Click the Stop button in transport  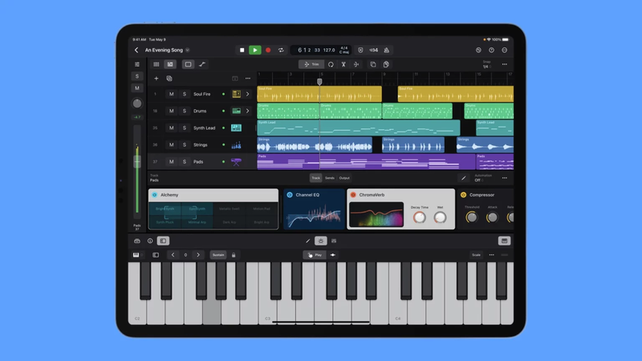pyautogui.click(x=242, y=50)
